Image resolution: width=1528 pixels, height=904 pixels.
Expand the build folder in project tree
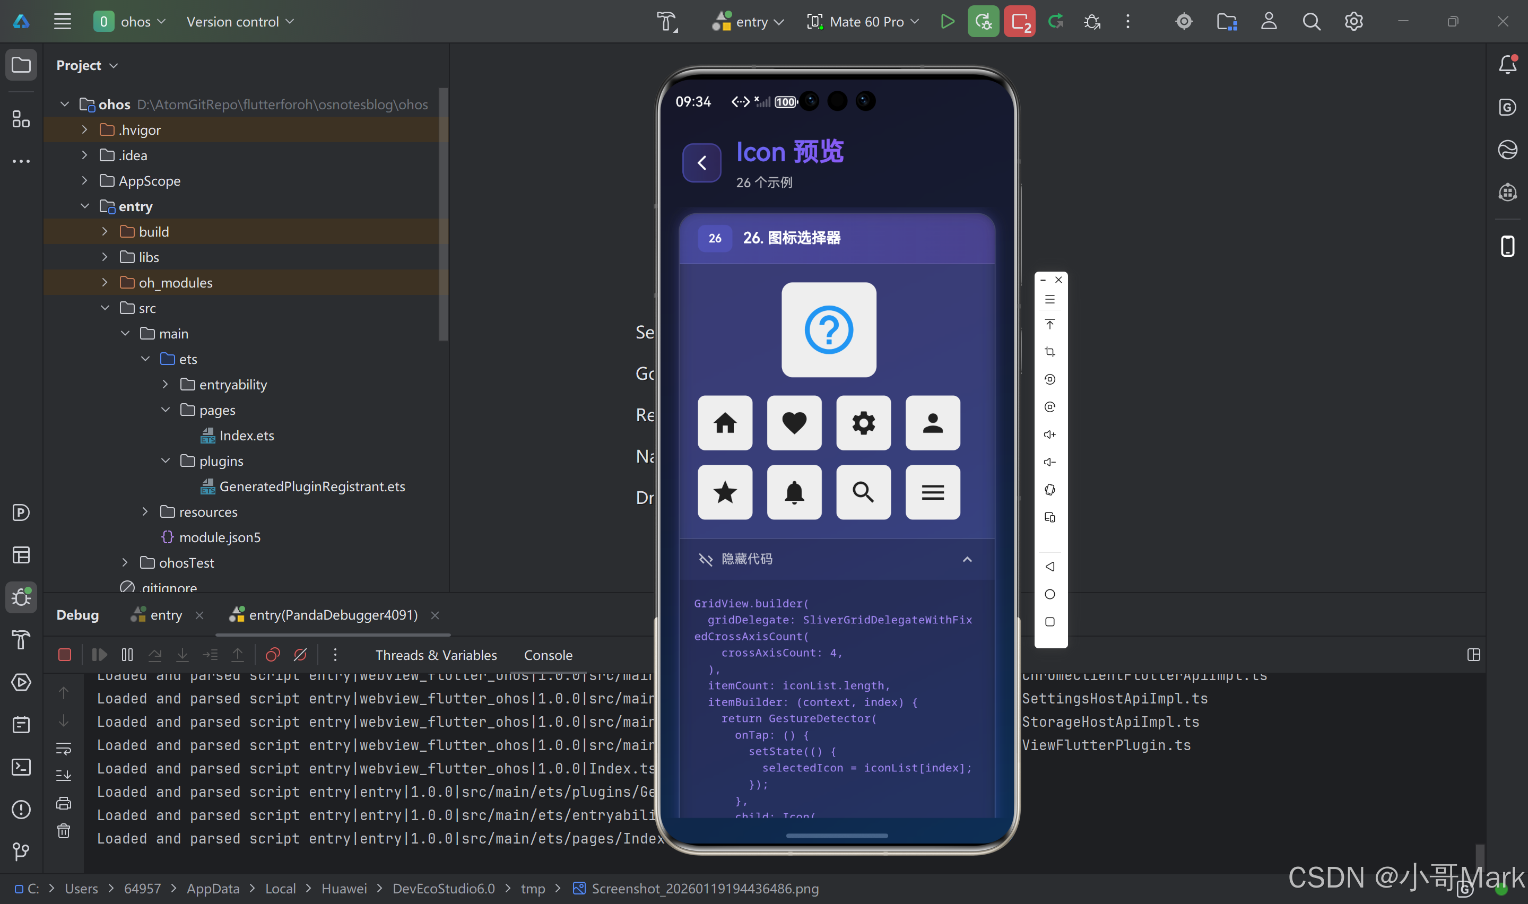point(104,231)
